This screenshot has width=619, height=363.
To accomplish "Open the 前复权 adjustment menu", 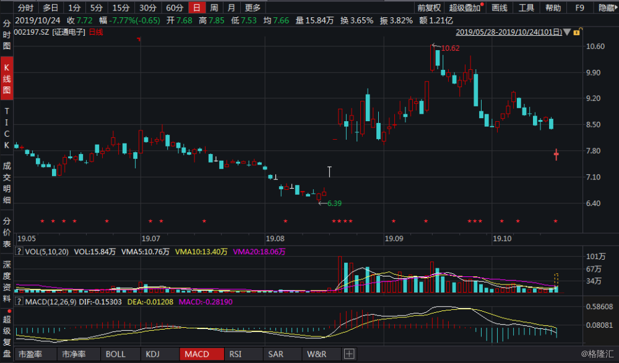I will pos(429,7).
